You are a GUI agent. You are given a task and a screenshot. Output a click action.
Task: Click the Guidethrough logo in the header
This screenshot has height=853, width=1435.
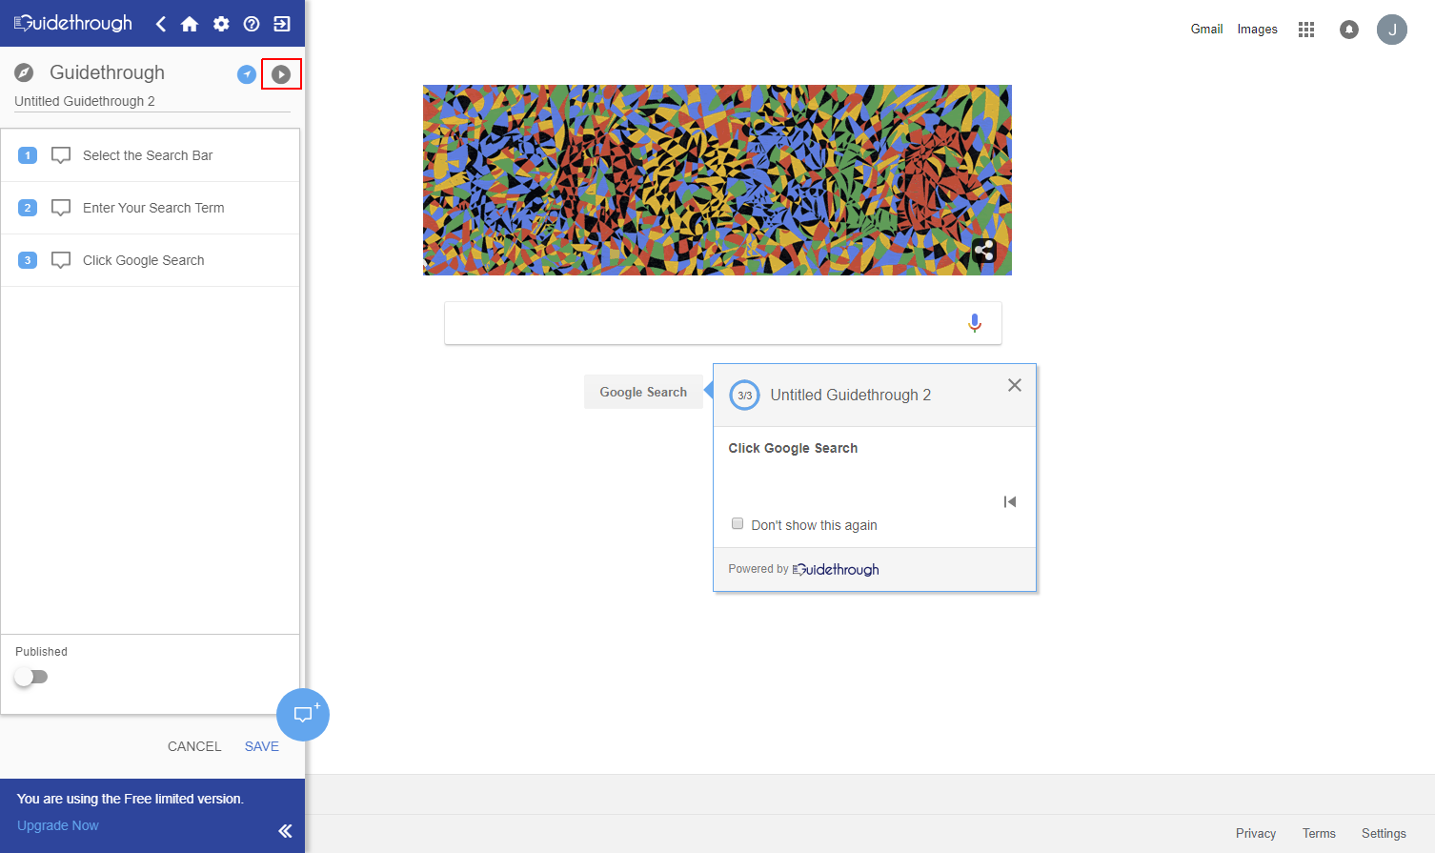(x=73, y=23)
